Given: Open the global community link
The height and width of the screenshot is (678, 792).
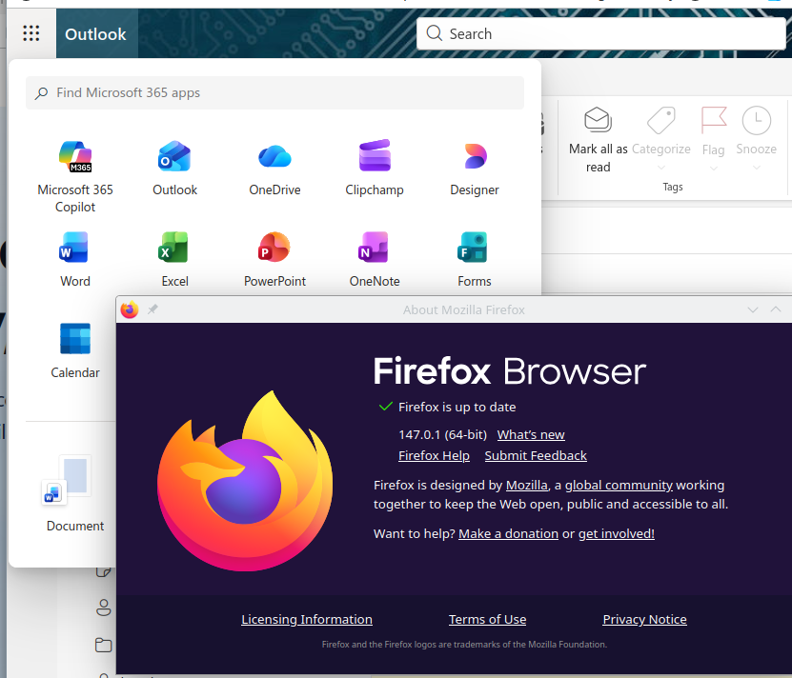Looking at the screenshot, I should click(619, 485).
